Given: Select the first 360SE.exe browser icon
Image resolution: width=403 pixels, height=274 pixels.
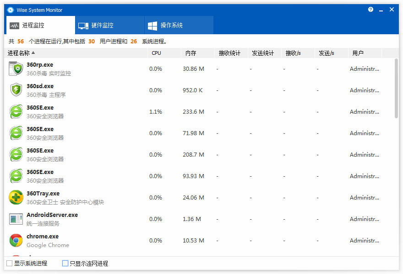Looking at the screenshot, I should (x=16, y=111).
